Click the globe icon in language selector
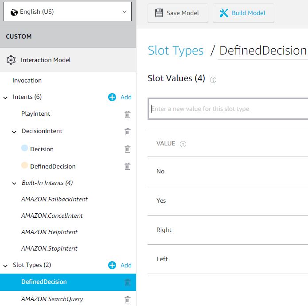The height and width of the screenshot is (306, 308). [14, 12]
